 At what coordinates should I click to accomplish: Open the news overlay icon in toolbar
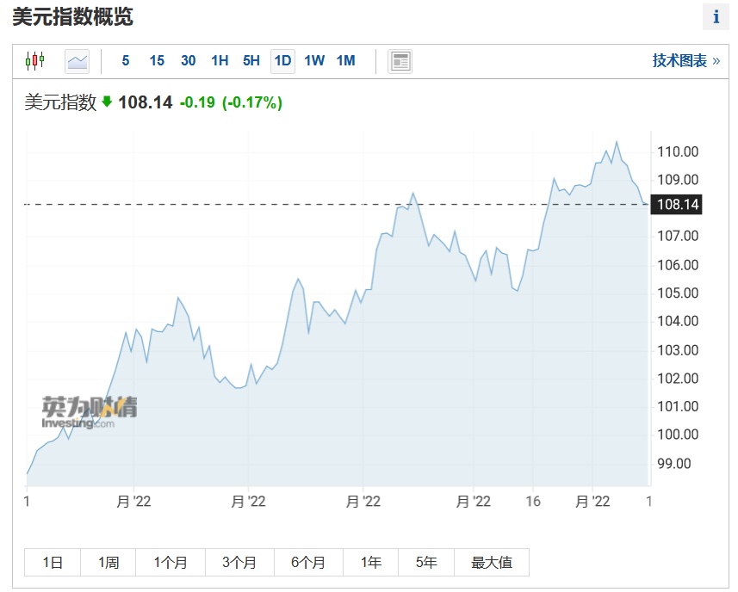pos(400,61)
